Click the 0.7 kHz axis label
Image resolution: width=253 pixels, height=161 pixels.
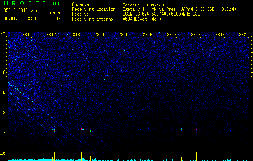[x=3, y=133]
